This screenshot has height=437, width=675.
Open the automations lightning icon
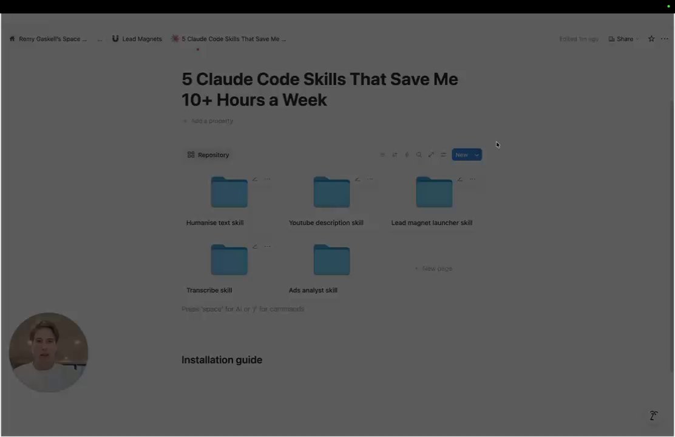point(407,155)
